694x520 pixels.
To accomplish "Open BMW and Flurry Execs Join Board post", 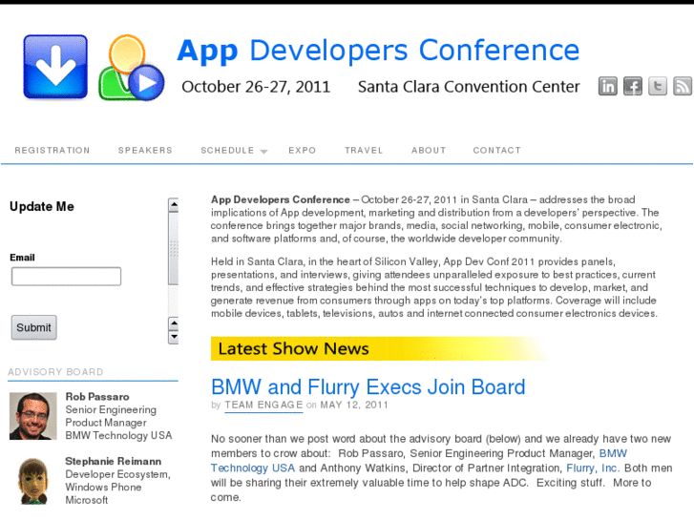I will coord(368,386).
